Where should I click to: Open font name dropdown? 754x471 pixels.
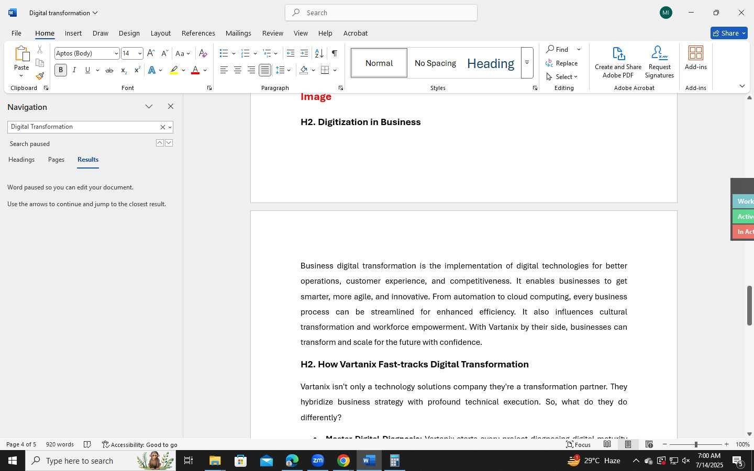116,53
